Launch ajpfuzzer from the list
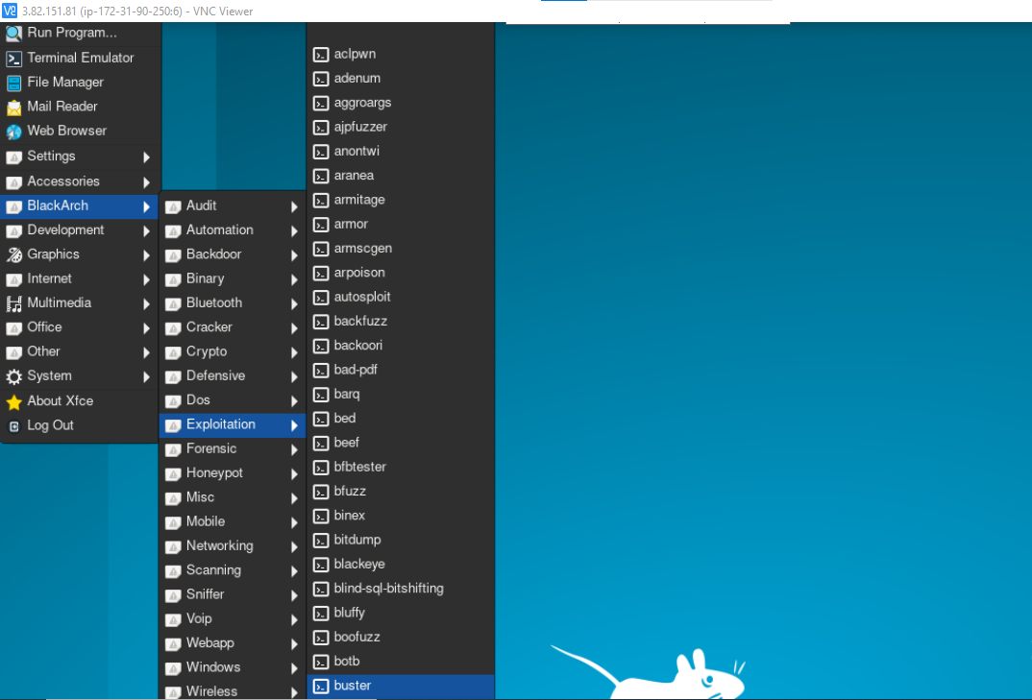The image size is (1032, 700). (x=400, y=127)
